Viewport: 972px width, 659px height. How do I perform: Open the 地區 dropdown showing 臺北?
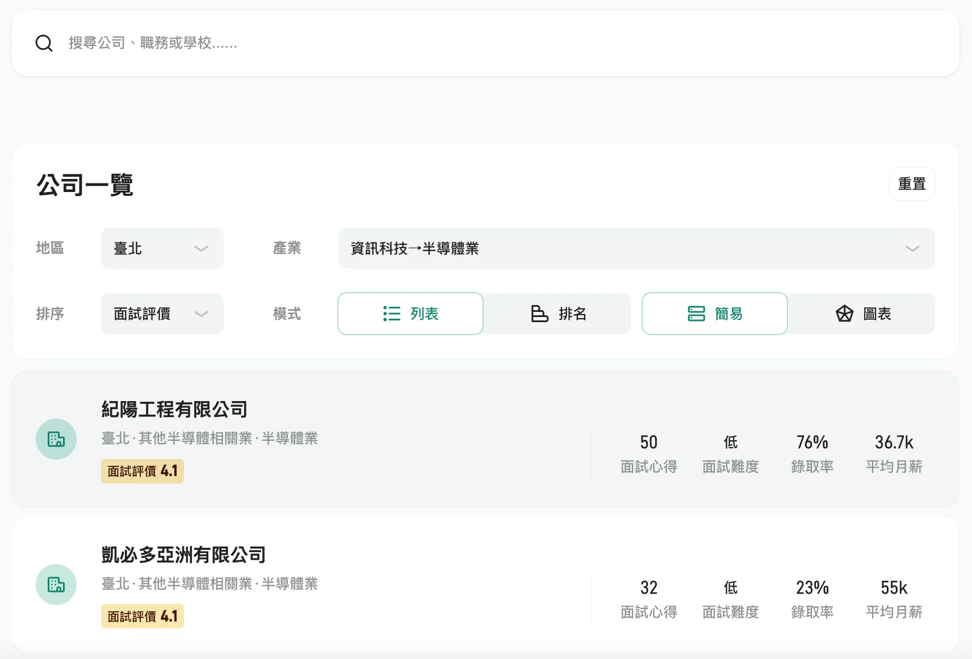(x=162, y=248)
